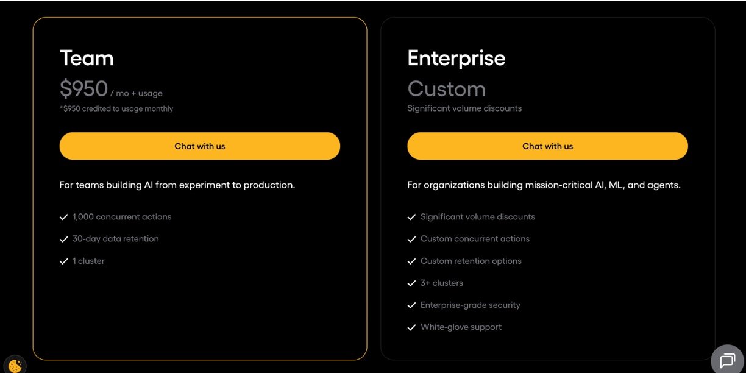
Task: Click checkmark beside White-glove support
Action: click(411, 327)
